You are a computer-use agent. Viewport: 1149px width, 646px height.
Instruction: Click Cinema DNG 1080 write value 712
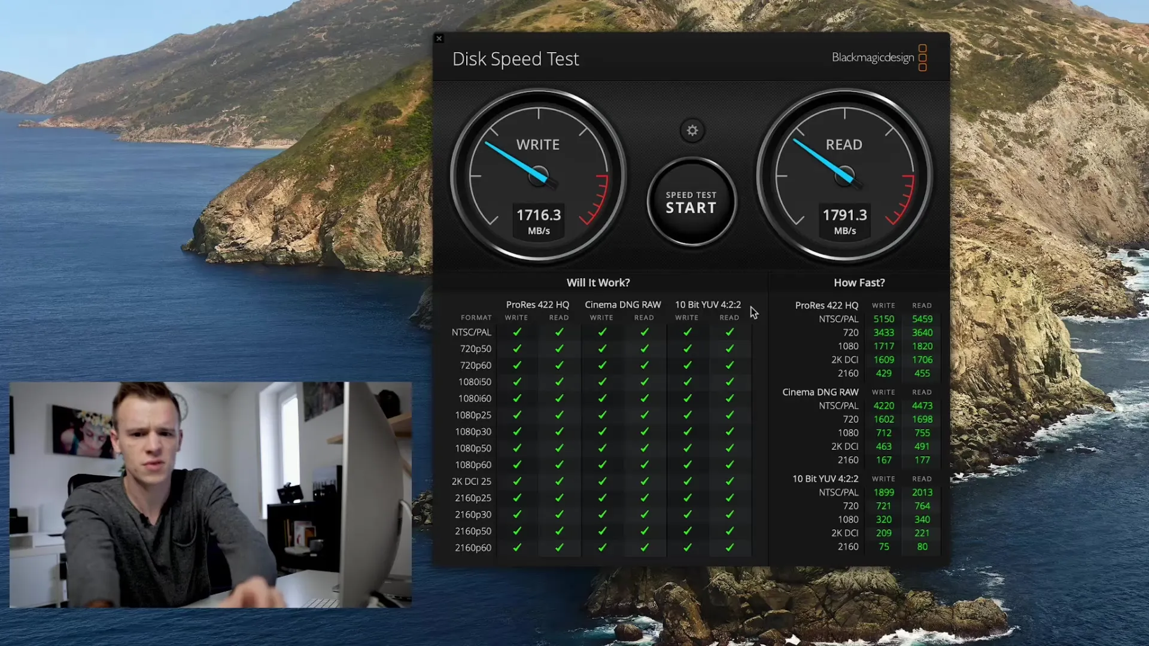883,433
